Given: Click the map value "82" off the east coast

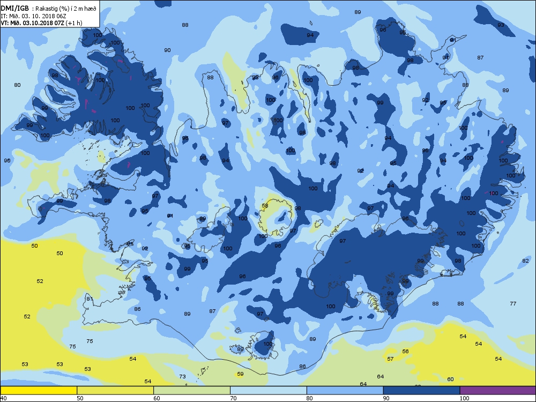Looking at the screenshot, I should tap(525, 261).
